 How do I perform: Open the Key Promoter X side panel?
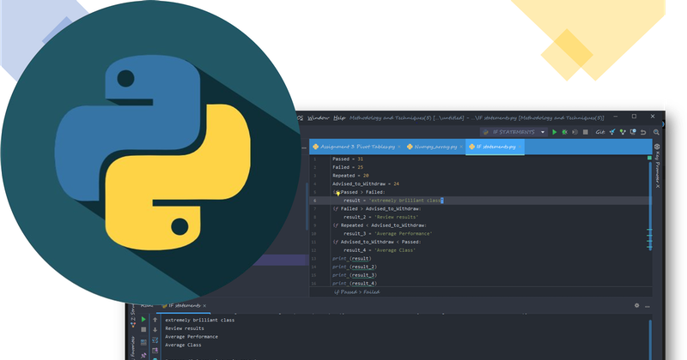pyautogui.click(x=657, y=165)
